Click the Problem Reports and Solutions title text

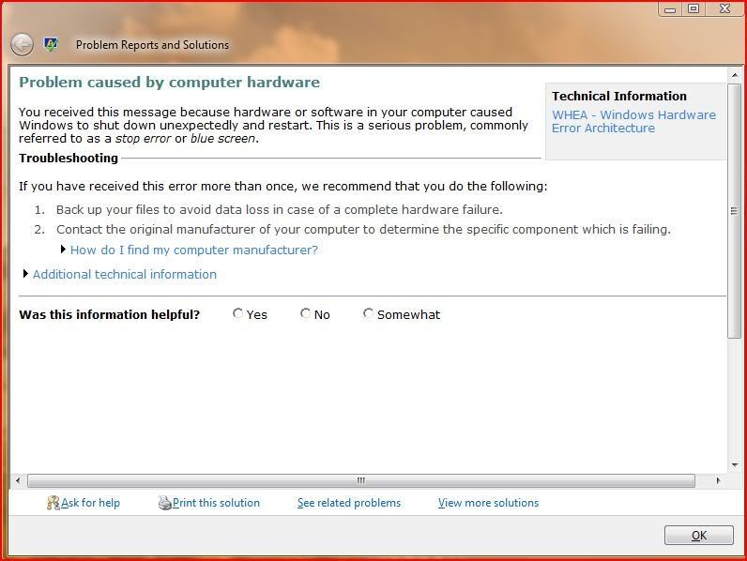[x=152, y=45]
